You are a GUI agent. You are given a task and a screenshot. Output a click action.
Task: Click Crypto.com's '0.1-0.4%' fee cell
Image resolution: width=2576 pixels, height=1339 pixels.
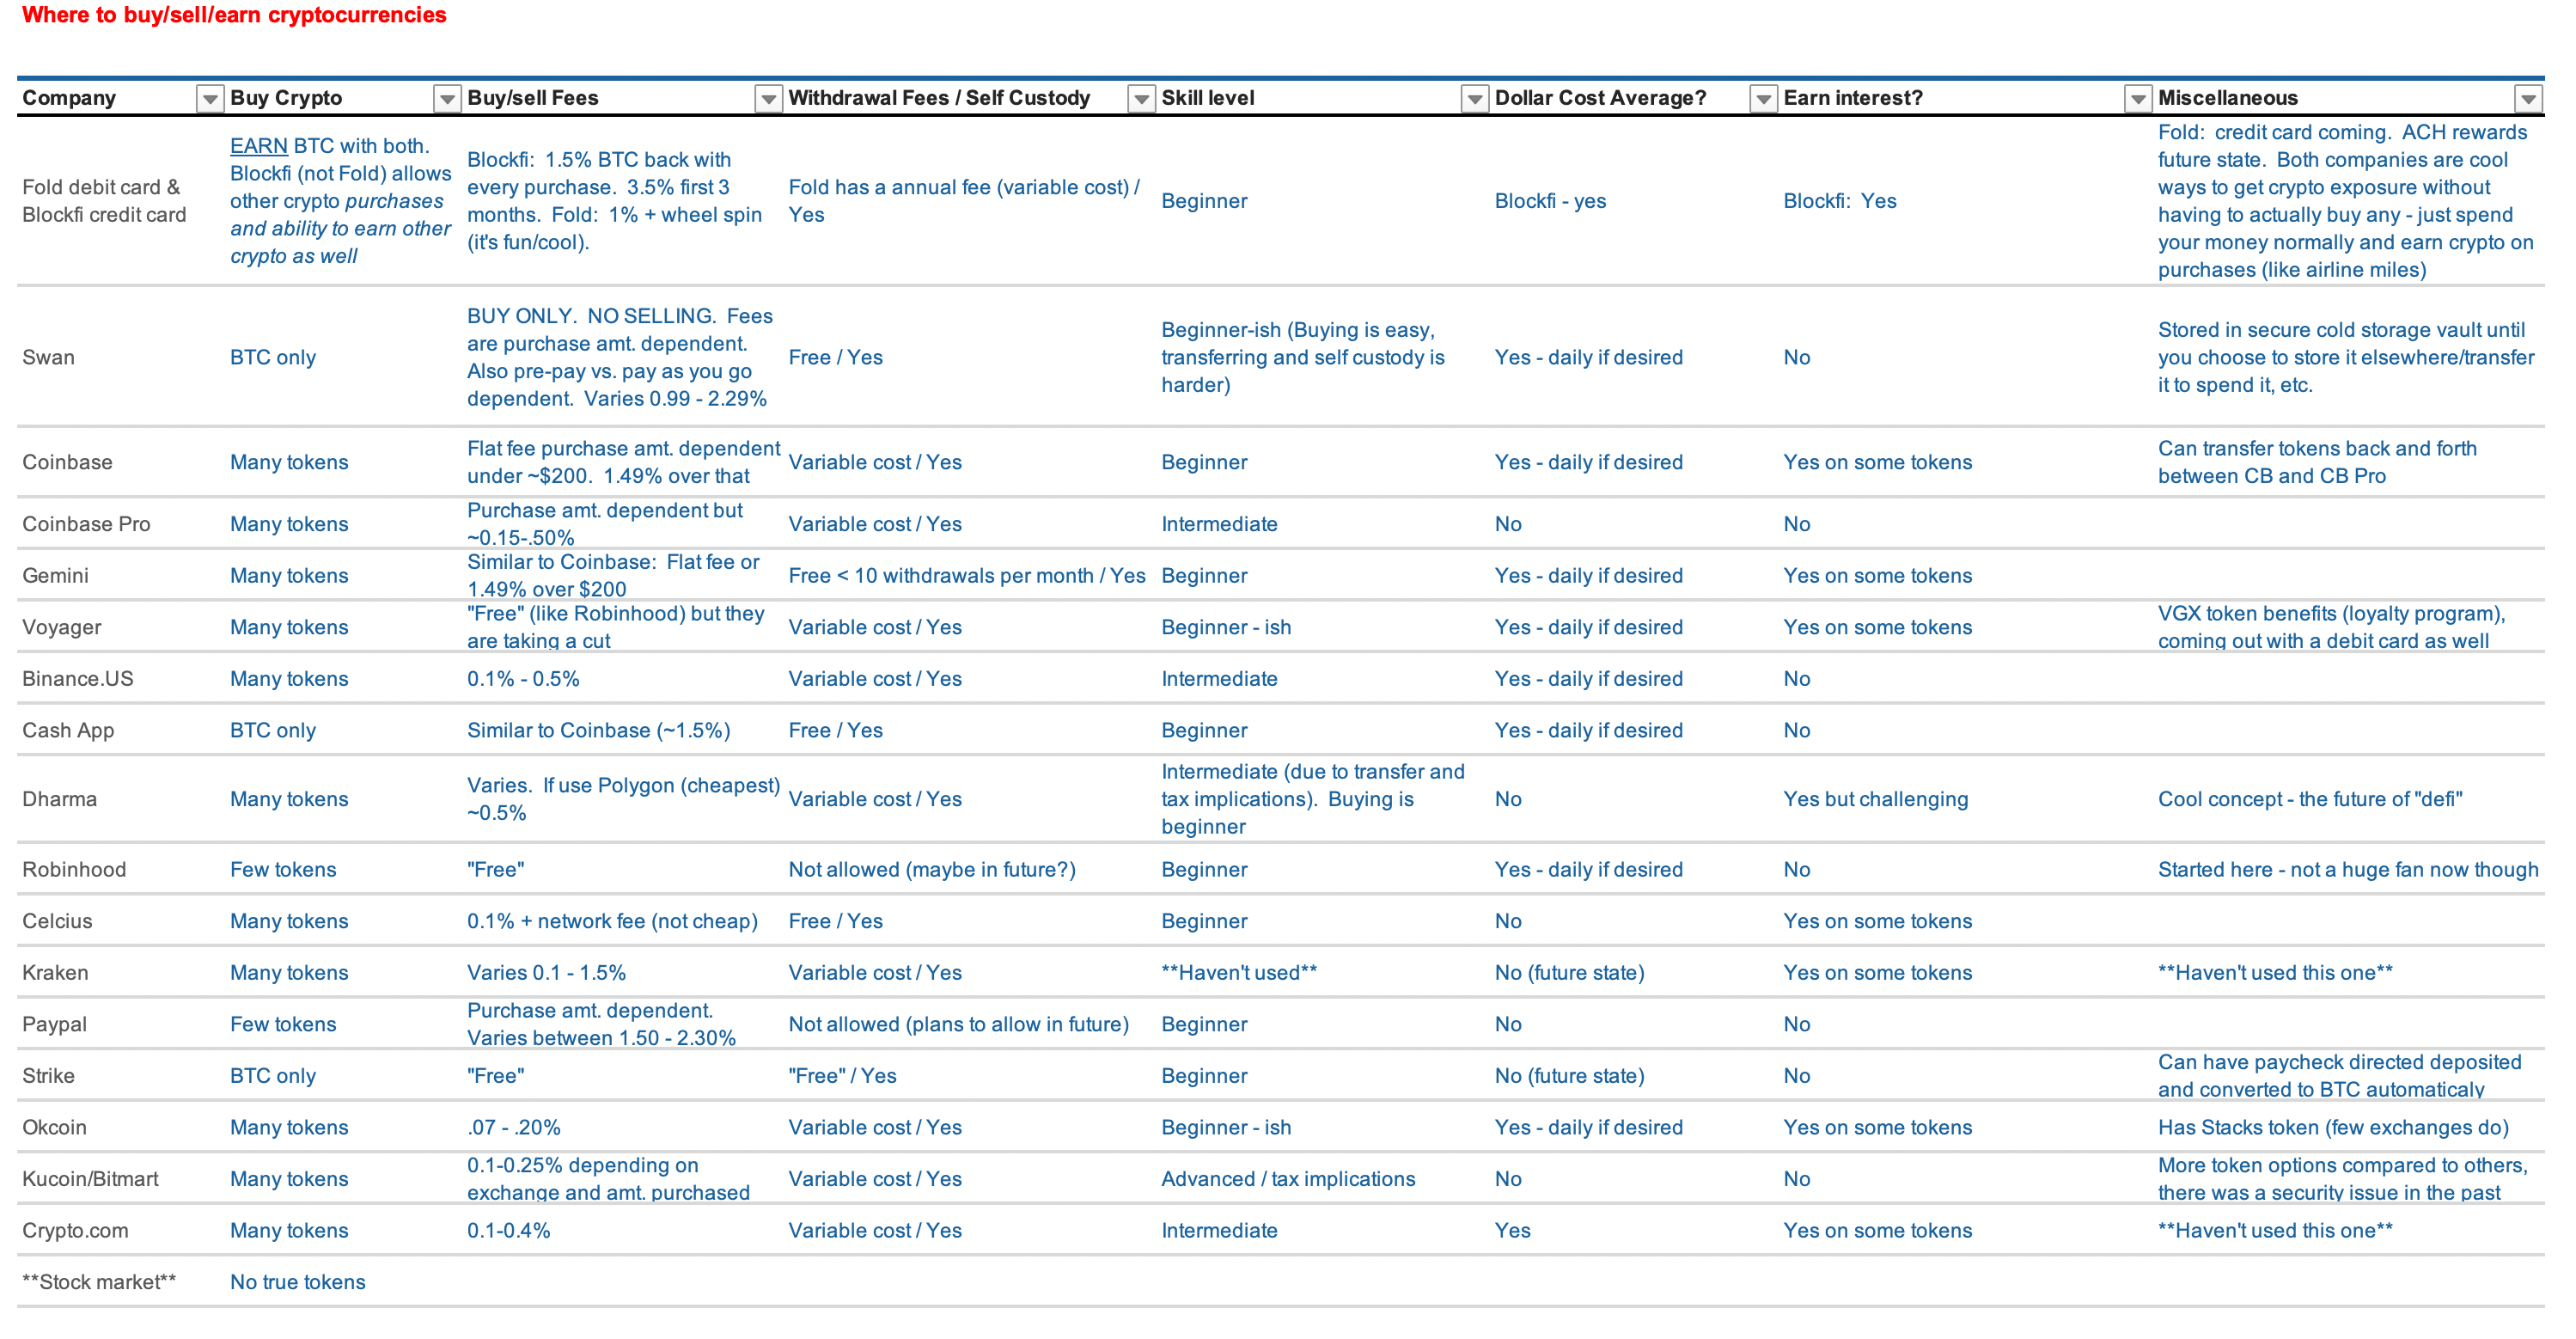(x=508, y=1231)
